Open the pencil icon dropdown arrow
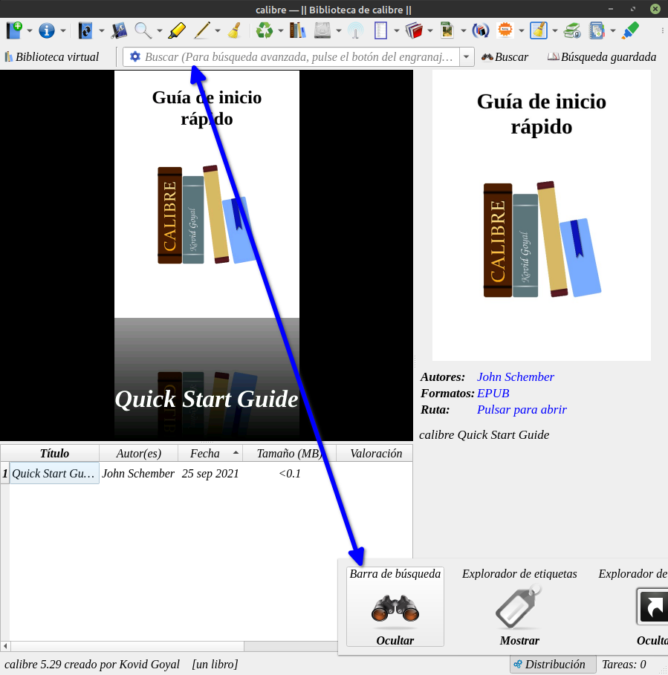 pos(218,30)
